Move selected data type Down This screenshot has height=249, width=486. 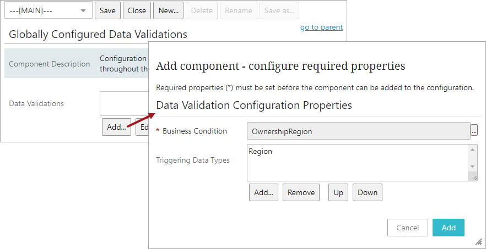(x=367, y=192)
